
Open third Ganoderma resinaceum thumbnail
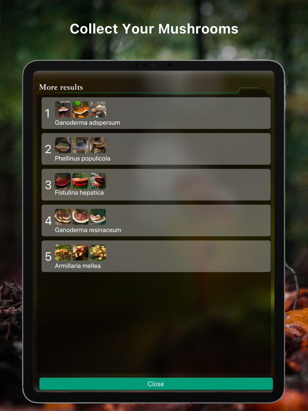coord(98,217)
